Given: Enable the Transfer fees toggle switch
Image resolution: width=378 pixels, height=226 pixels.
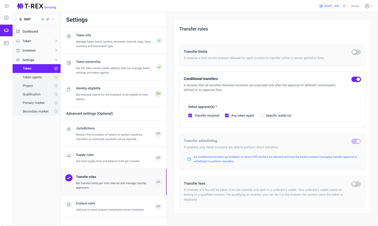Looking at the screenshot, I should click(356, 184).
